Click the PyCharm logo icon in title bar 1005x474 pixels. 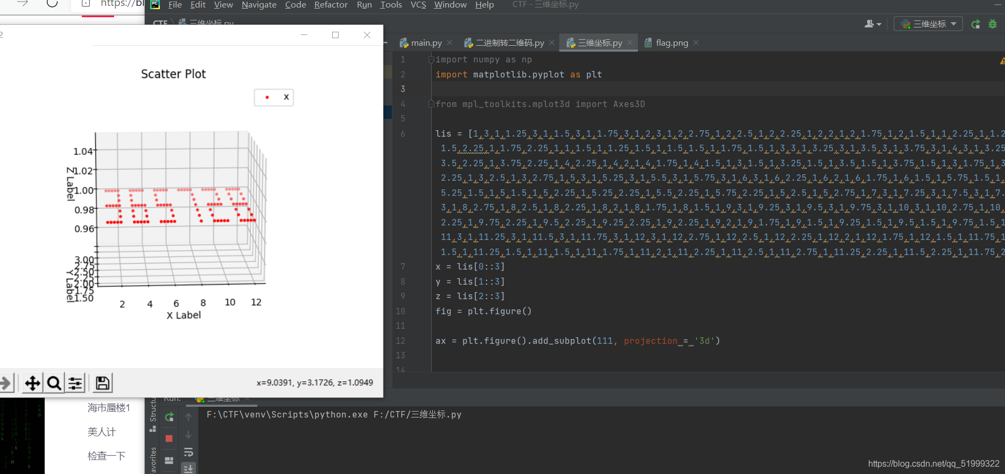click(x=155, y=4)
